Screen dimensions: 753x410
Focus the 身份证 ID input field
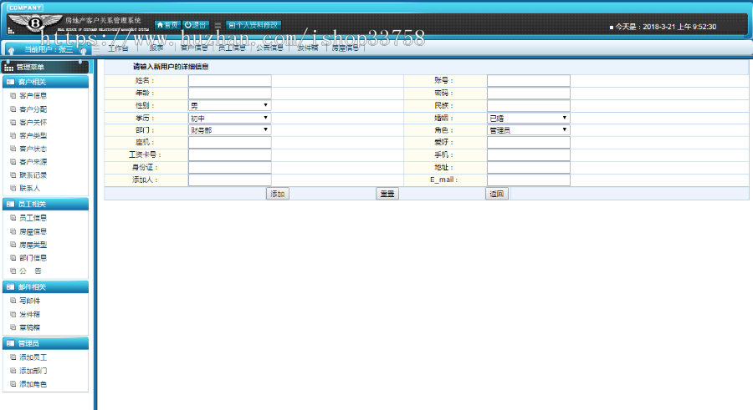tap(229, 167)
